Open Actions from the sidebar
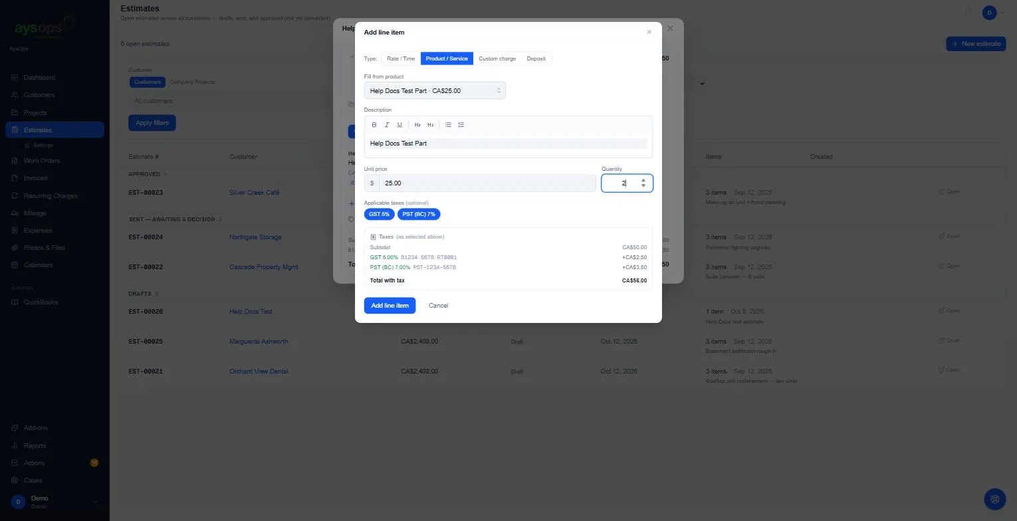Screen dimensions: 1017x521 34,463
